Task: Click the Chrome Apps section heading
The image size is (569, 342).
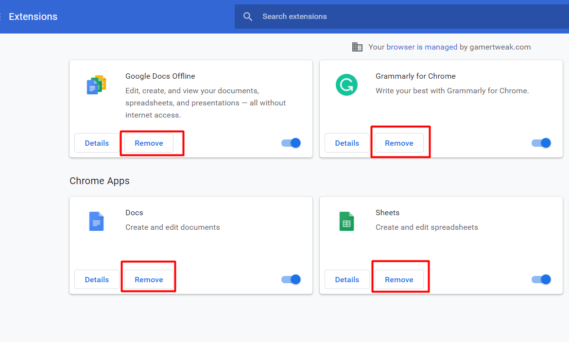Action: click(100, 181)
